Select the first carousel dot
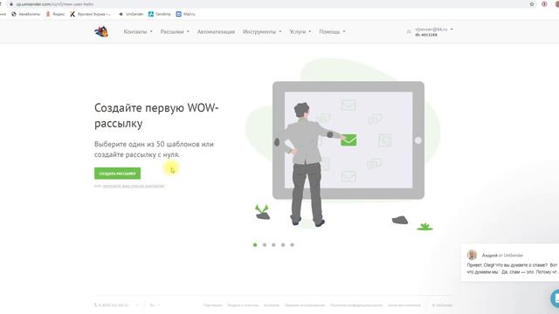Screen dimensions: 559x314 coord(255,245)
